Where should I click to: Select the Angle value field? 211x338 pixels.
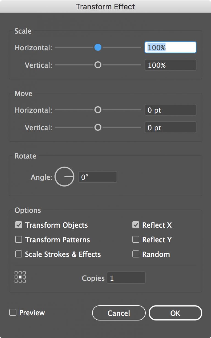98,177
